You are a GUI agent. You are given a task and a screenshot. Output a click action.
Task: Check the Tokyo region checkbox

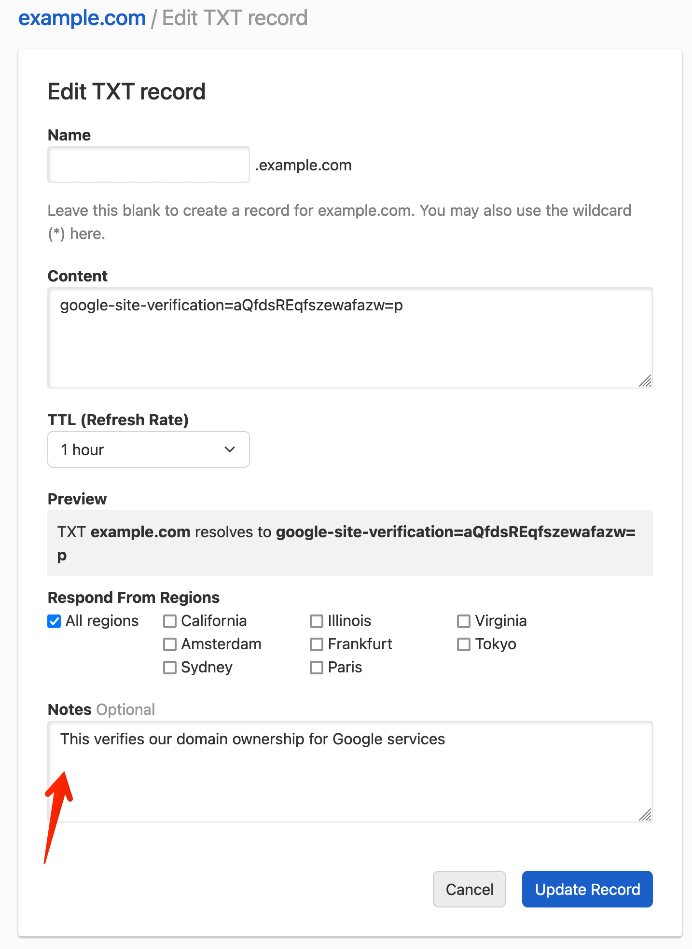click(464, 644)
